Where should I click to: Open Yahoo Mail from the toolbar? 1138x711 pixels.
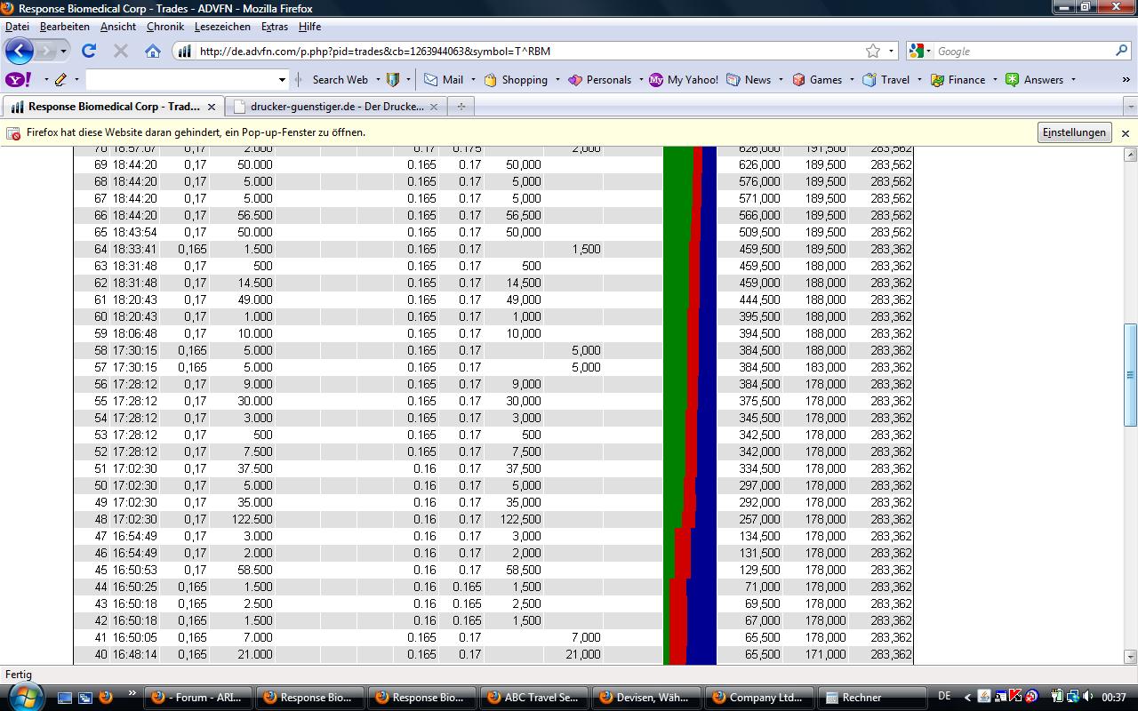pos(444,80)
